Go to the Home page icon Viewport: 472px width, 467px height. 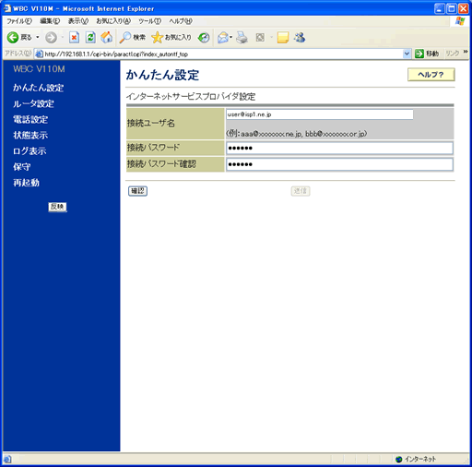coord(107,38)
